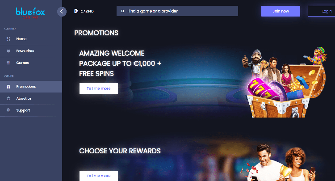The image size is (335, 181).
Task: Click the Favourites heart icon
Action: pyautogui.click(x=8, y=51)
